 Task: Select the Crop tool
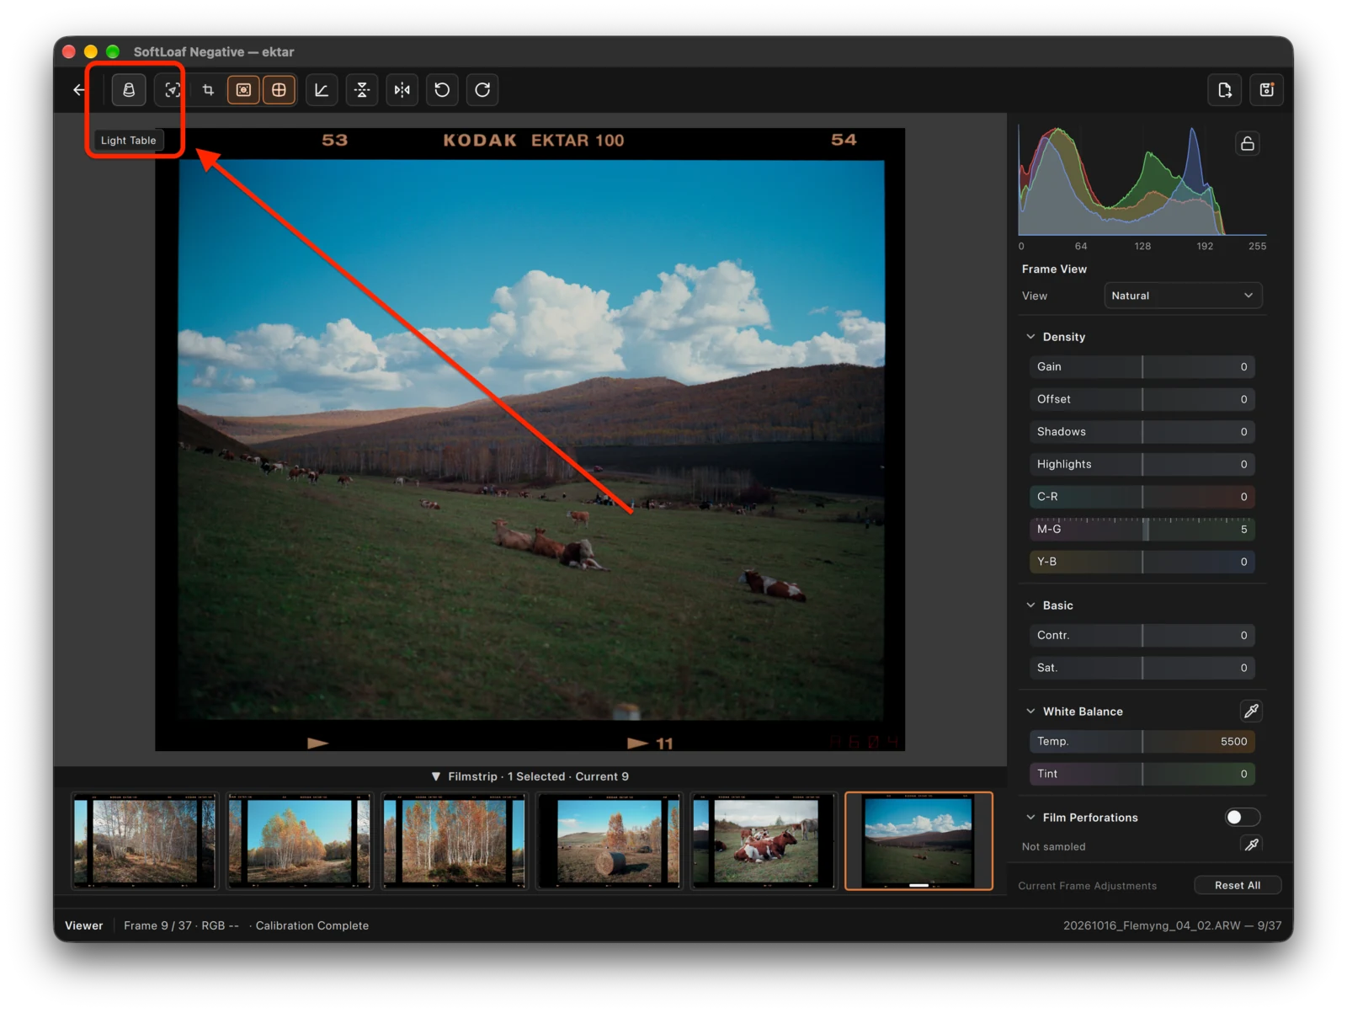click(208, 90)
